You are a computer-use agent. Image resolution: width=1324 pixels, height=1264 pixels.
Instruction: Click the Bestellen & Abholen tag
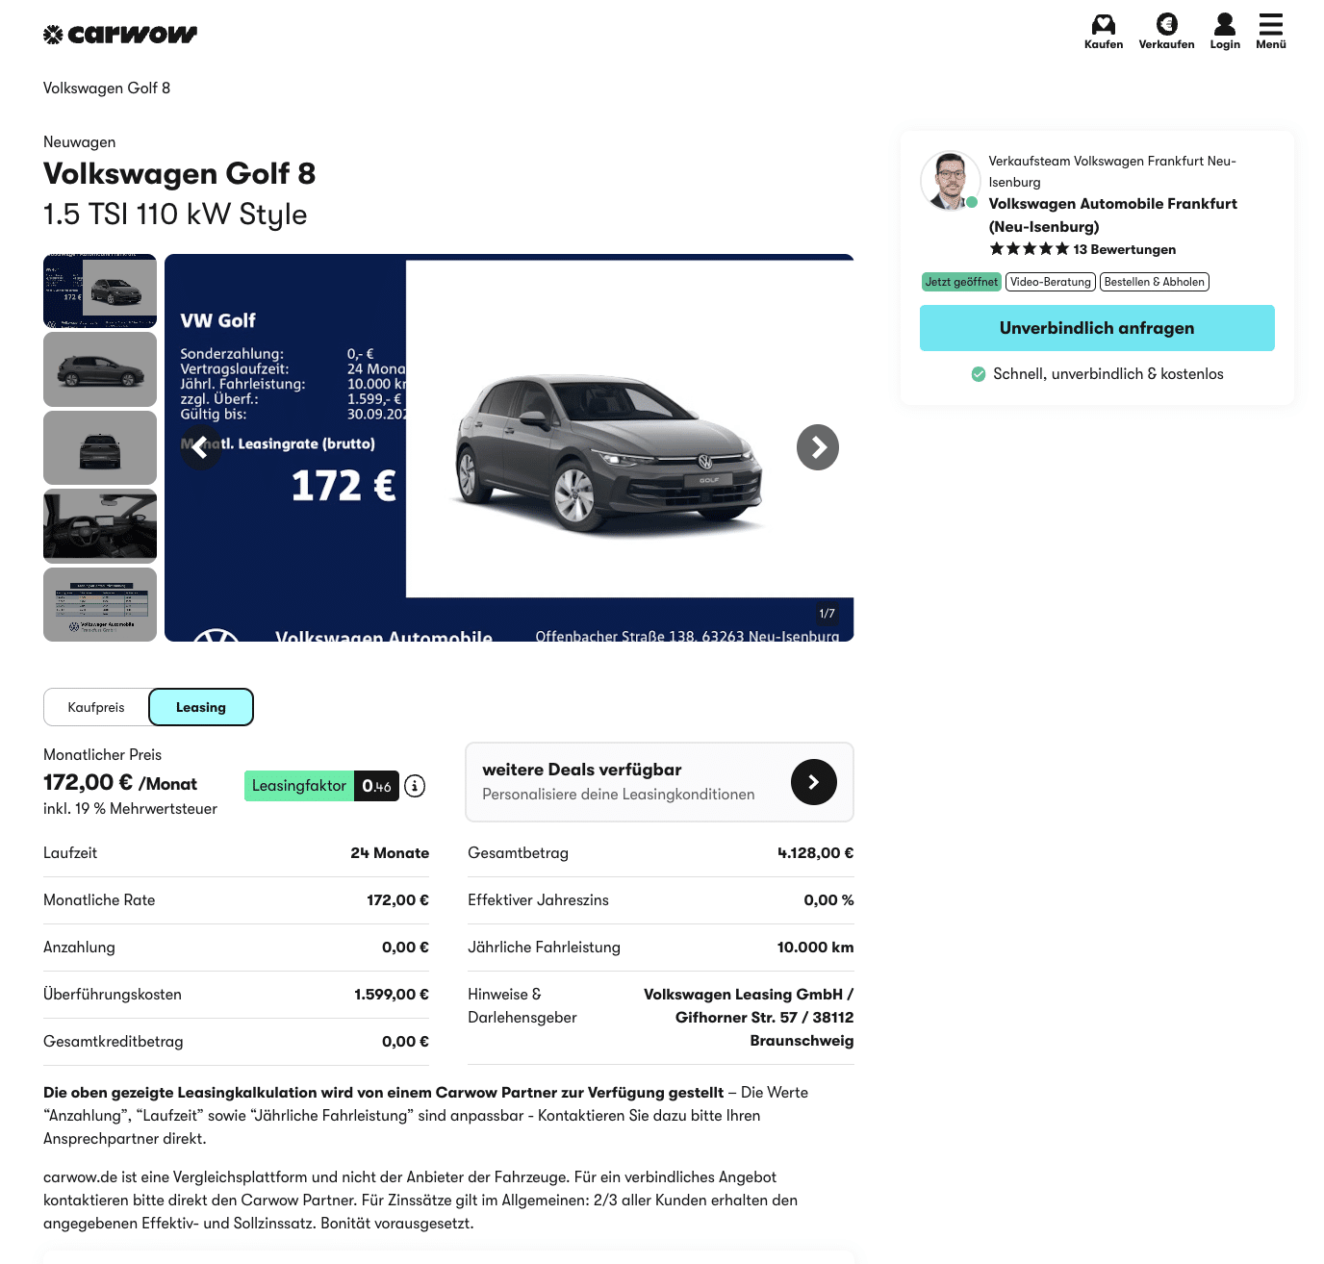coord(1155,282)
